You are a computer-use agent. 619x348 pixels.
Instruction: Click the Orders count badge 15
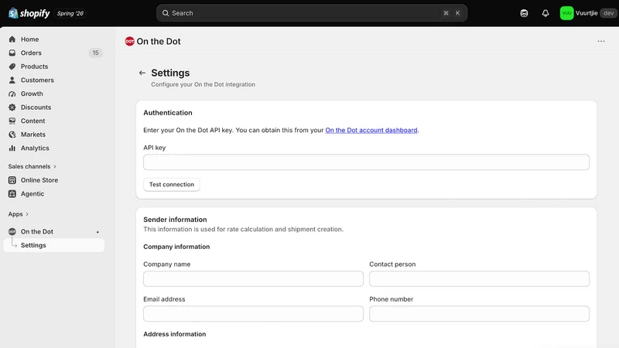(x=95, y=53)
